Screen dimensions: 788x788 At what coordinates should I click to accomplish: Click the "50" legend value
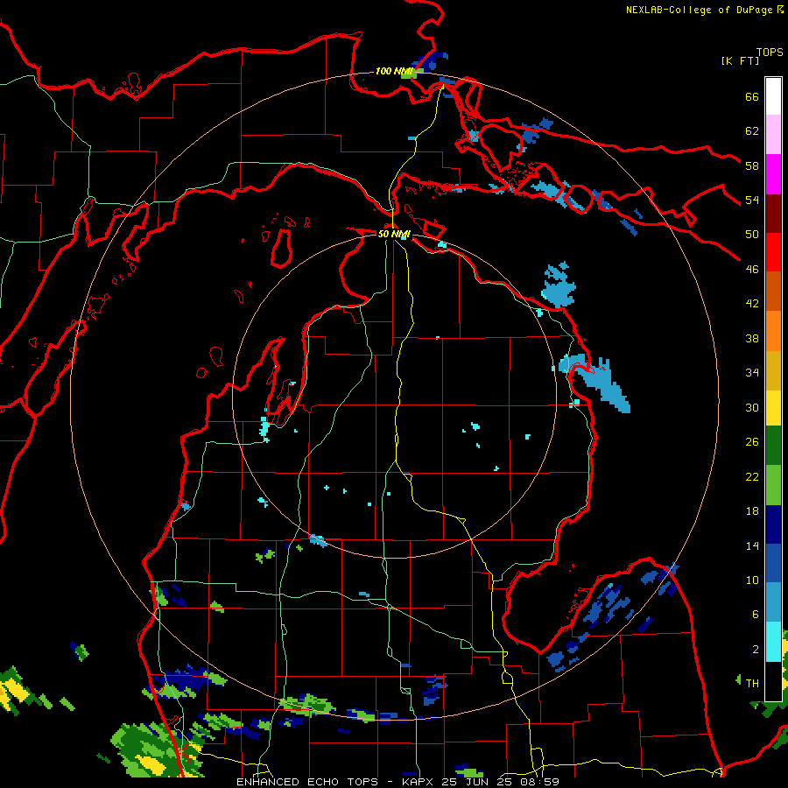(x=752, y=235)
